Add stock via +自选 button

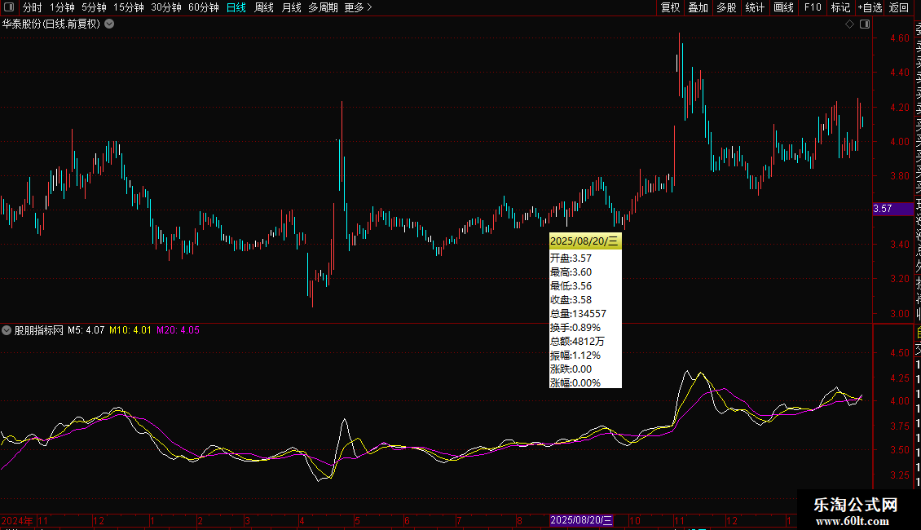click(x=870, y=7)
